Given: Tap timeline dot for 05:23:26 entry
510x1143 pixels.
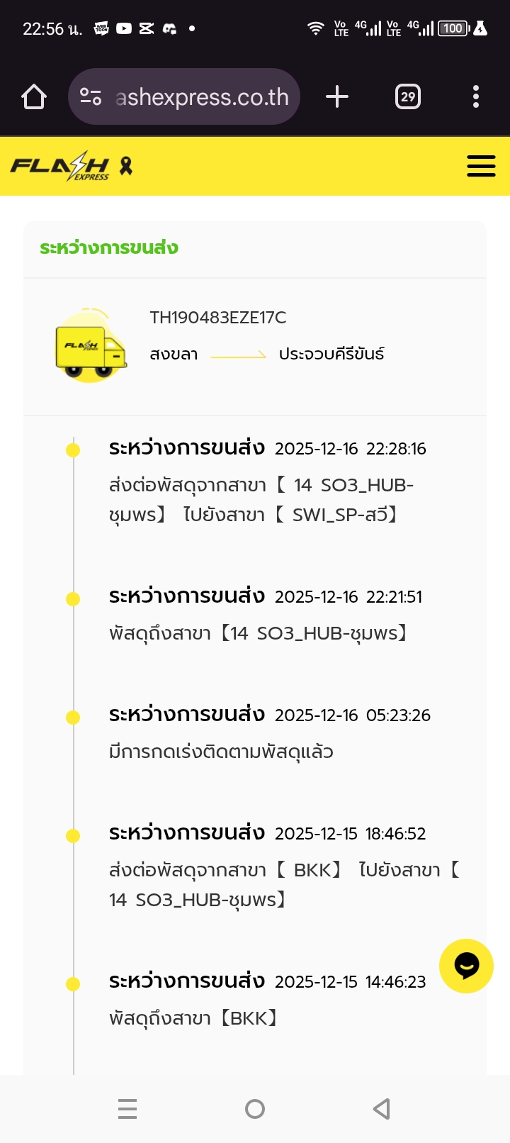Looking at the screenshot, I should 73,718.
